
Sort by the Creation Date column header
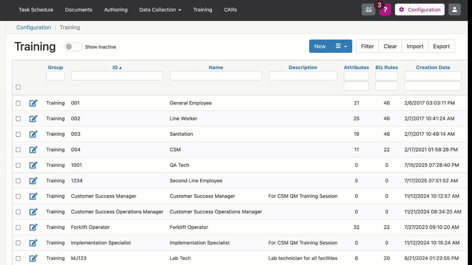click(433, 67)
